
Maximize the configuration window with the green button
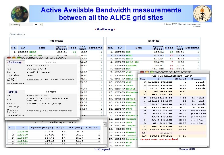18,58
